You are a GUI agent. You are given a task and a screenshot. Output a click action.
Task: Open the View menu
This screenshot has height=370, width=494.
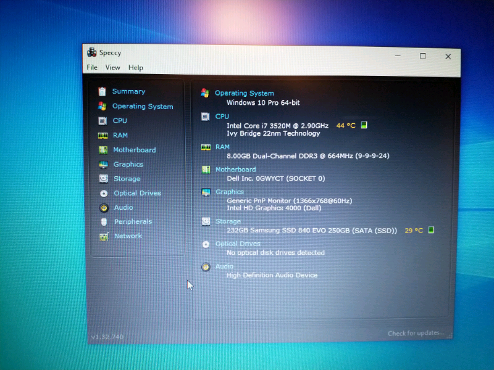pos(112,67)
